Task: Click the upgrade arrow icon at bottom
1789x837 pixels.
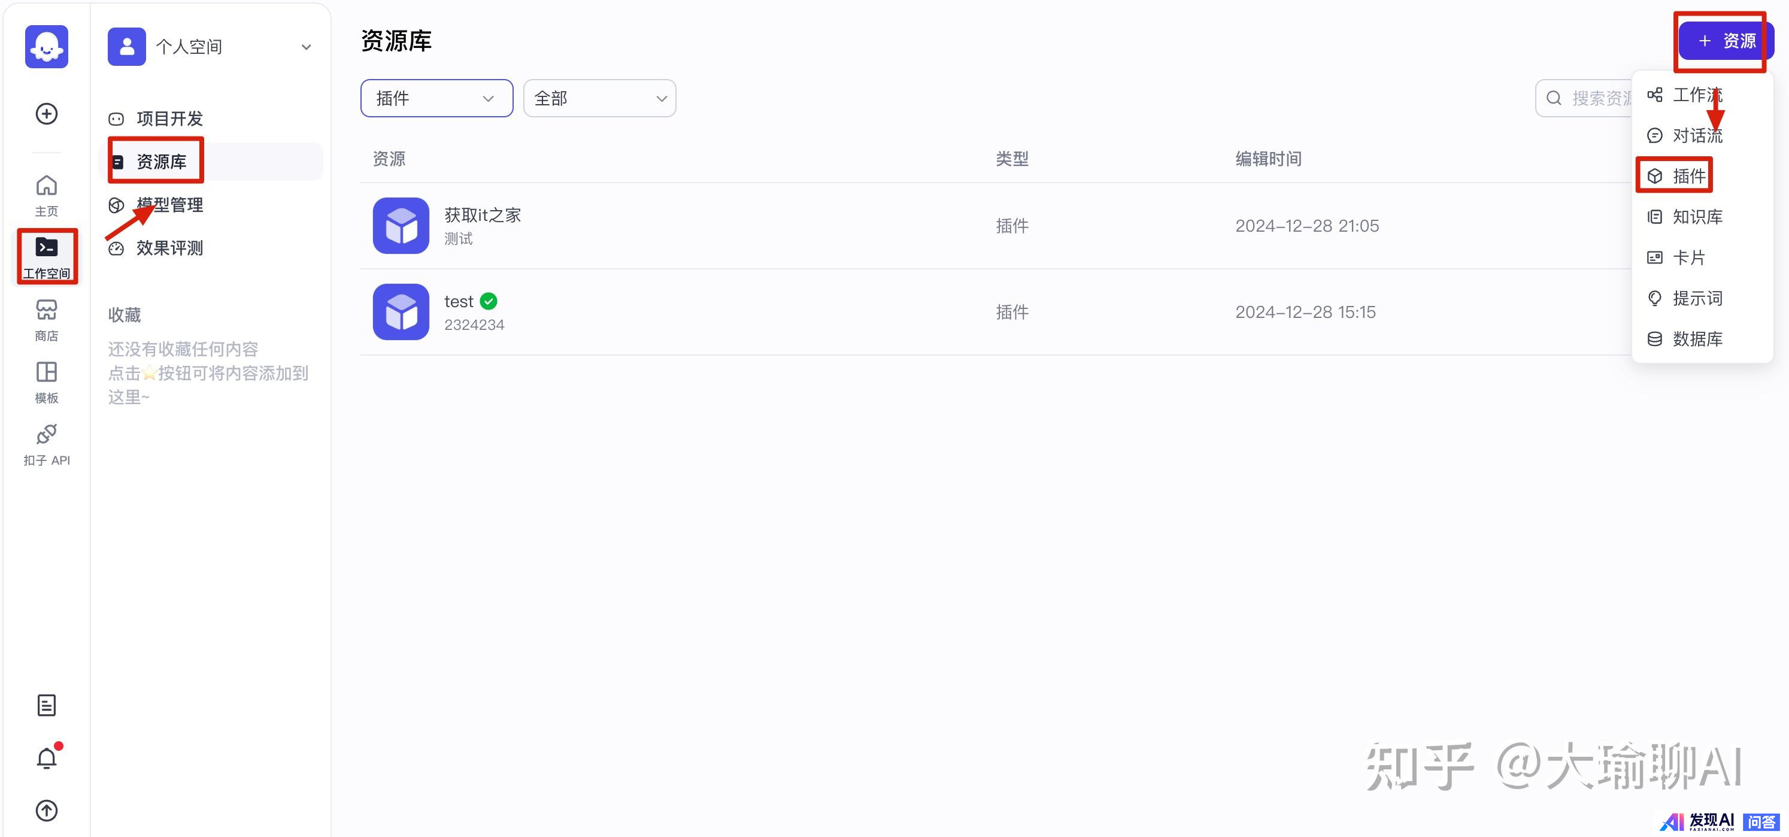Action: pyautogui.click(x=47, y=810)
